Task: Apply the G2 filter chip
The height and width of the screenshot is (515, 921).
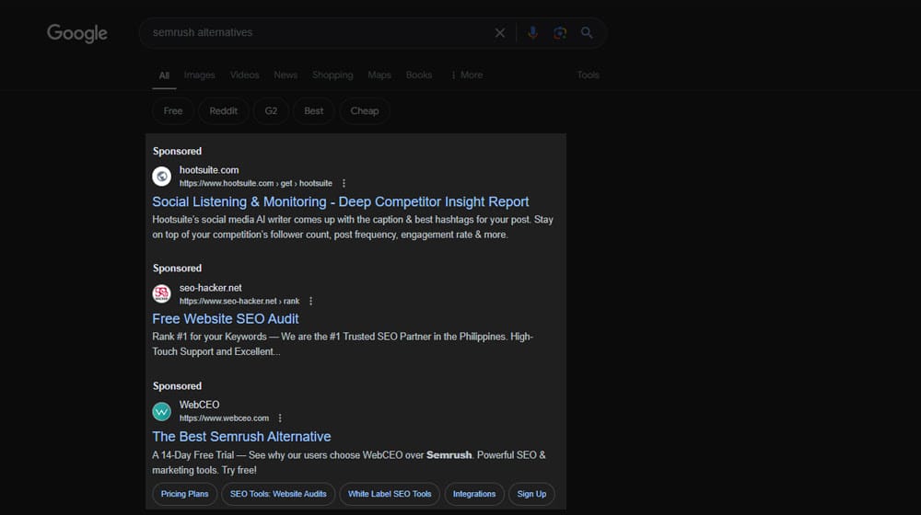Action: click(x=271, y=111)
